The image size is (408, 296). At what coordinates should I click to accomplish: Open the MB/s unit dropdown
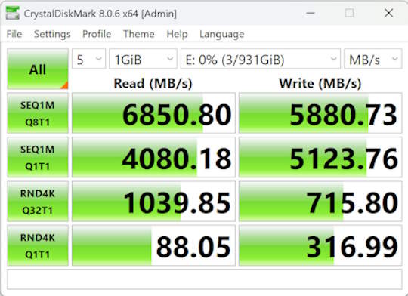click(x=373, y=59)
